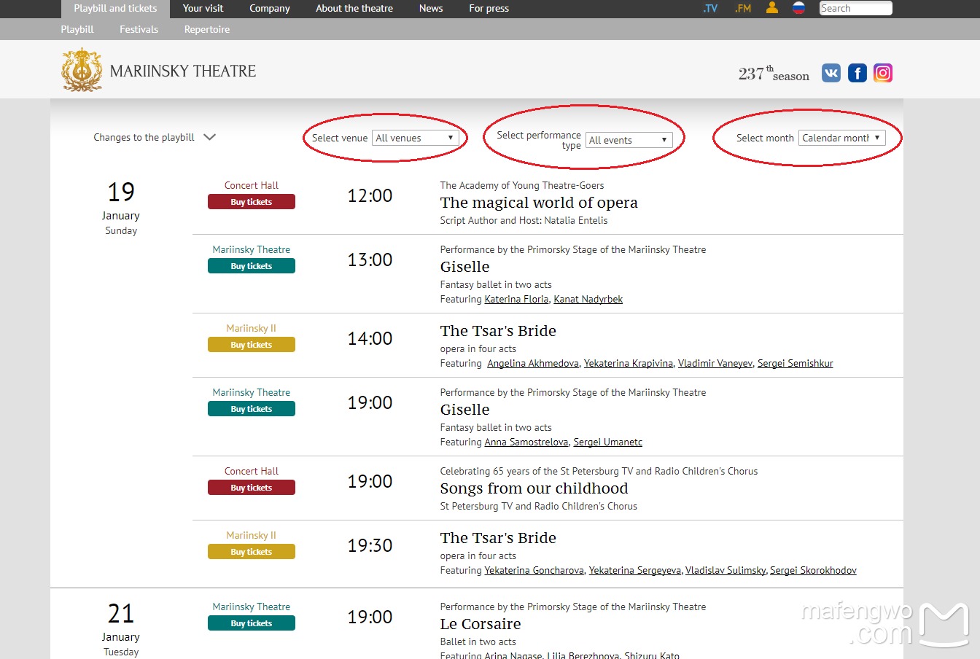Open the For press menu
The image size is (980, 659).
pos(489,9)
